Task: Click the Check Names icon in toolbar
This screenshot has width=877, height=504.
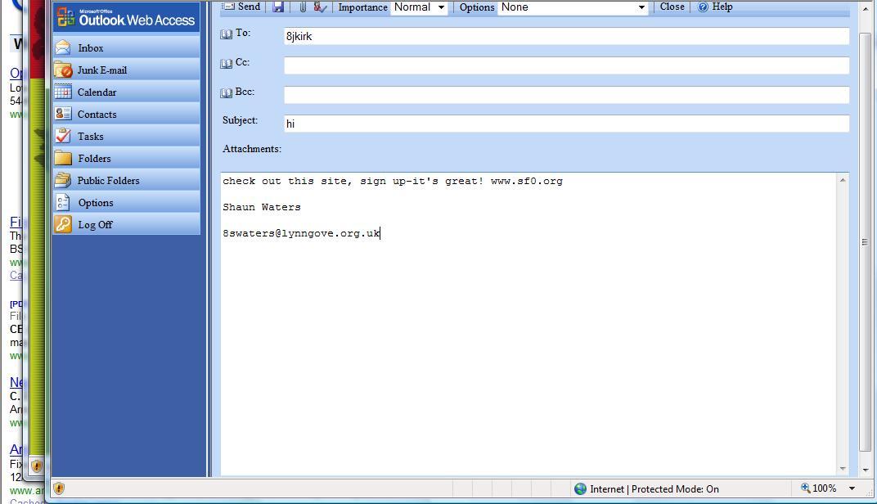Action: click(320, 7)
